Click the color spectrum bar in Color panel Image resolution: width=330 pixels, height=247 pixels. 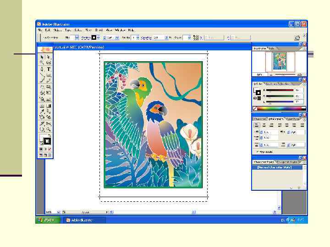coord(279,108)
